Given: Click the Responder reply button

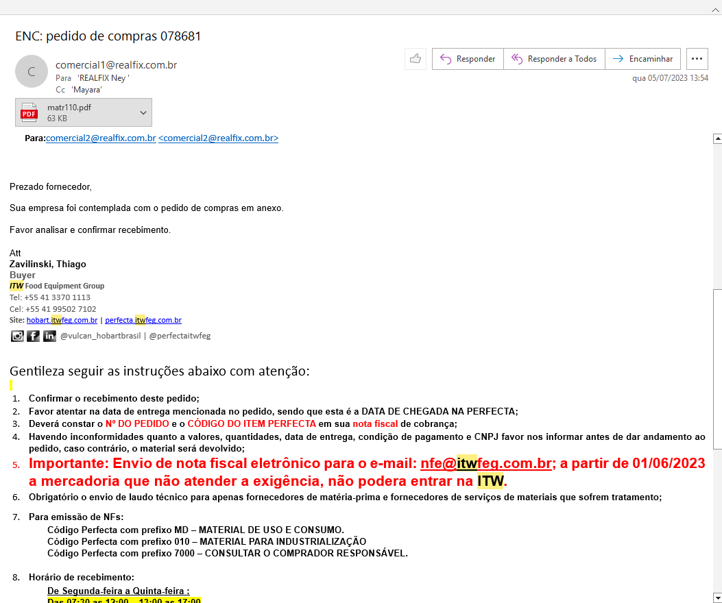Looking at the screenshot, I should tap(468, 59).
